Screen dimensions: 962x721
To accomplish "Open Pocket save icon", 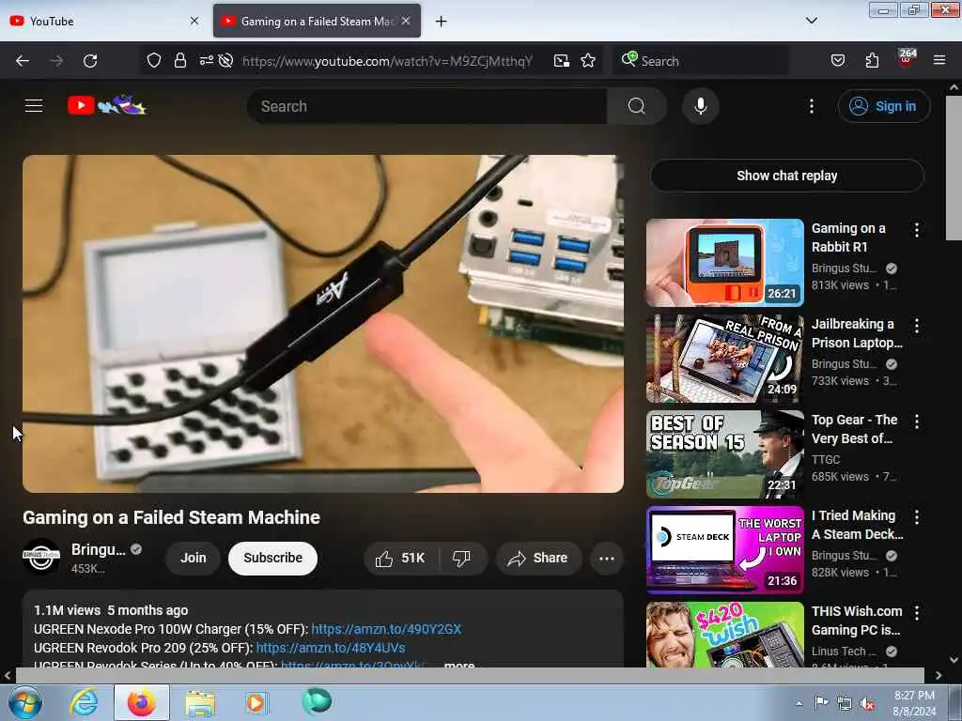I will [x=837, y=61].
